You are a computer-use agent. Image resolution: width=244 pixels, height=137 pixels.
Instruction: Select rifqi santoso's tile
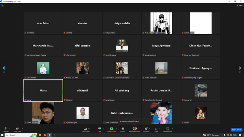click(83, 46)
